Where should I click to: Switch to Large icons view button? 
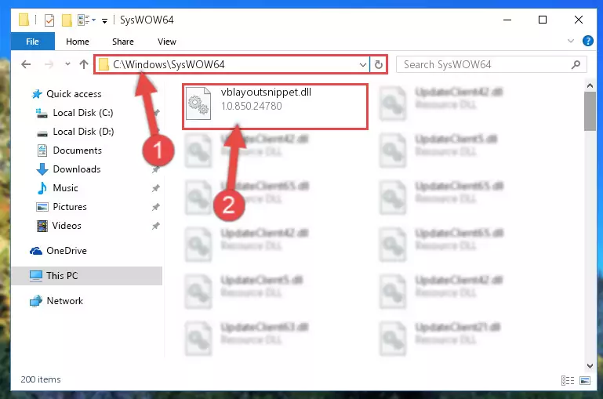584,380
